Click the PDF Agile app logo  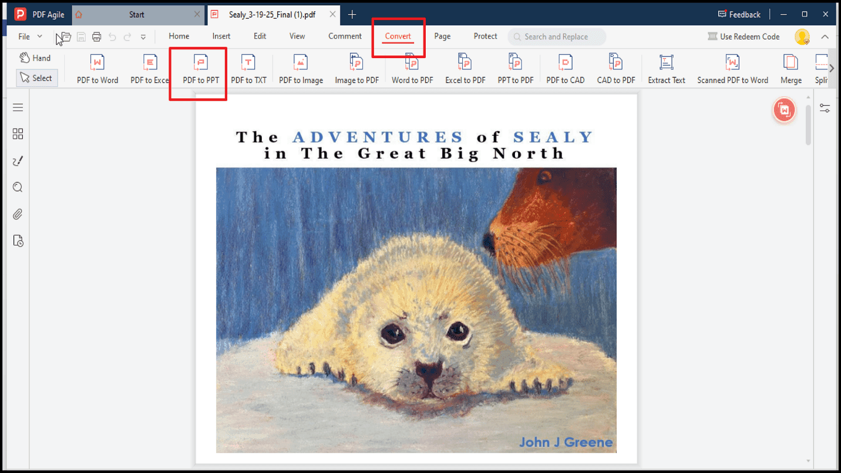[21, 14]
